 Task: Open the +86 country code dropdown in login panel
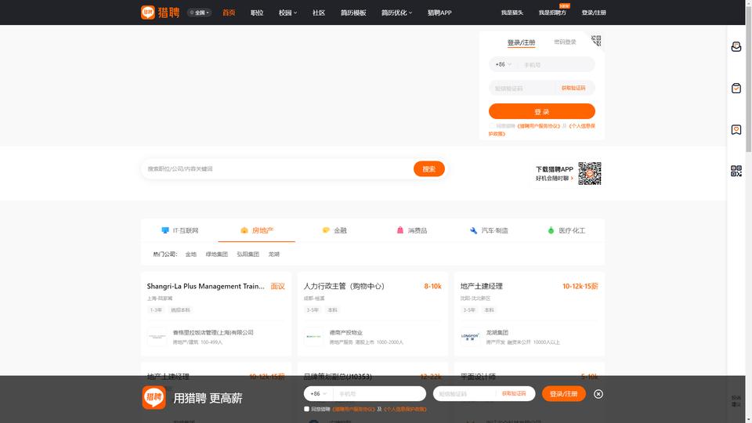[503, 64]
